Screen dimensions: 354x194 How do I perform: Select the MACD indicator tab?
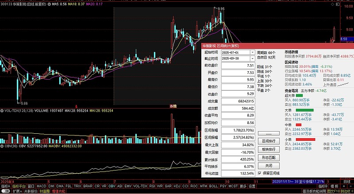(41, 186)
